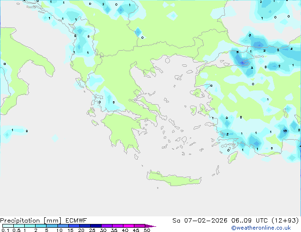Select the legend swatch for 1–2 mm
Image resolution: width=301 pixels, height=232 pixels.
point(30,226)
